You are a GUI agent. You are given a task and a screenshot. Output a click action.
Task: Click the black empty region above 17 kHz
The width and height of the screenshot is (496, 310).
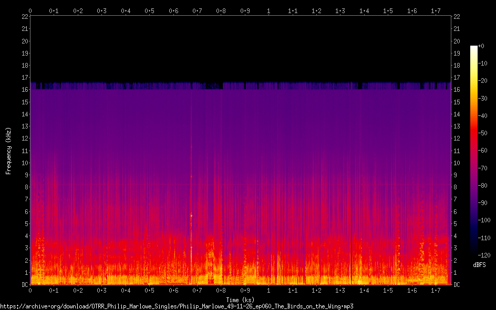[x=240, y=47]
